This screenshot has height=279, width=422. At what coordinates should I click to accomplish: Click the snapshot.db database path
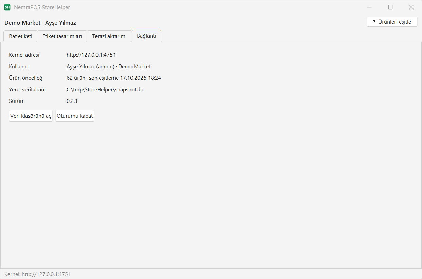click(x=105, y=89)
